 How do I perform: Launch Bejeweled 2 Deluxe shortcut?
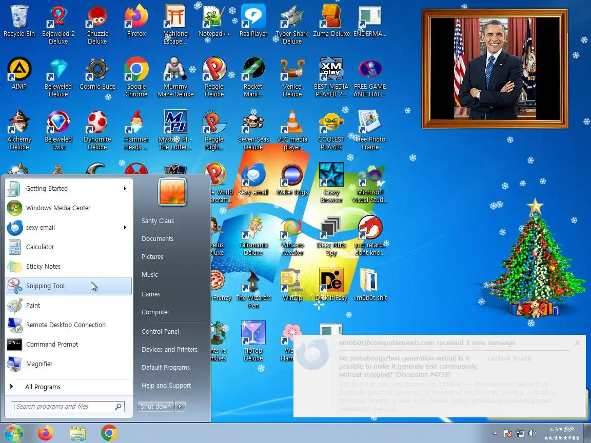(x=58, y=25)
